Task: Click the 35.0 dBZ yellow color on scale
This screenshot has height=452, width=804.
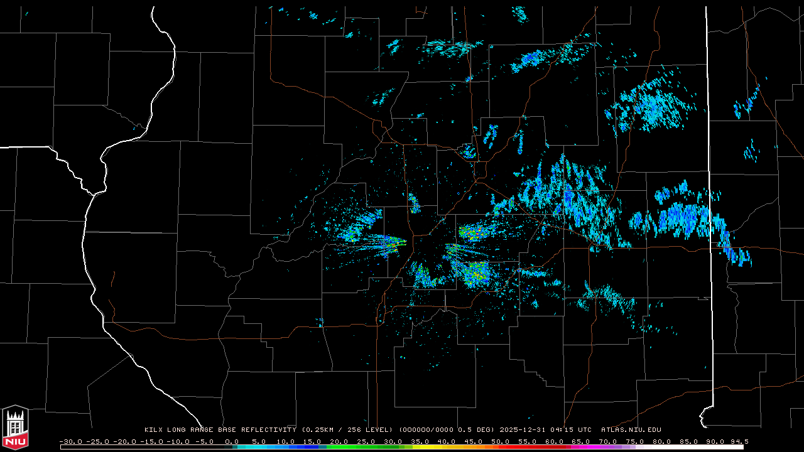Action: pyautogui.click(x=420, y=447)
